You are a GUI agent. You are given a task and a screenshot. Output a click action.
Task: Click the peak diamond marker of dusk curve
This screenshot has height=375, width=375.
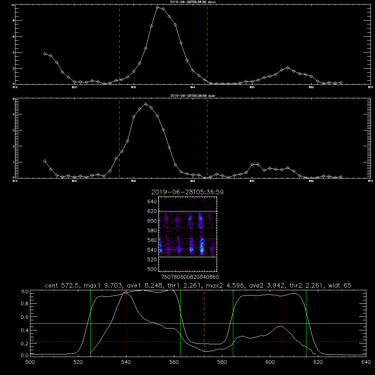click(145, 104)
